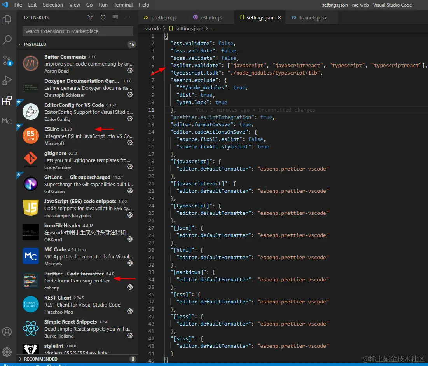Close the settings.json tab
This screenshot has height=366, width=428.
pos(280,18)
